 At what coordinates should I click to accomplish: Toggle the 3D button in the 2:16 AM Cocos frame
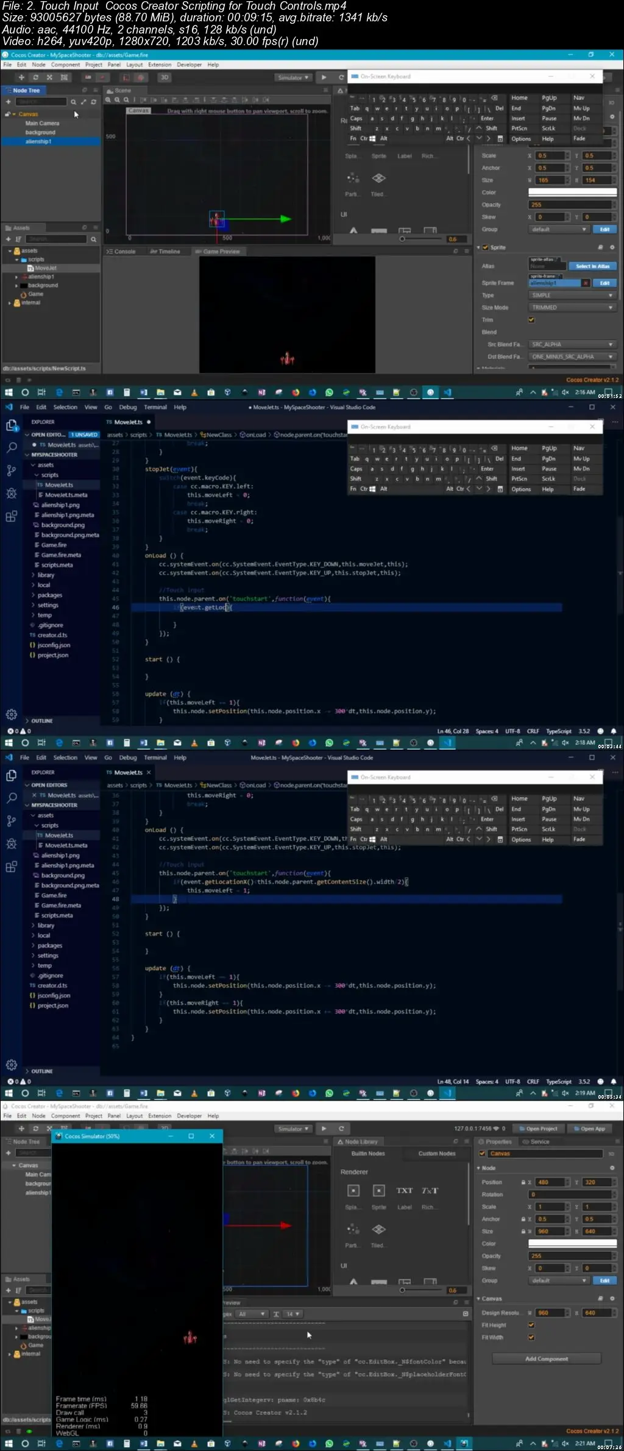[165, 77]
